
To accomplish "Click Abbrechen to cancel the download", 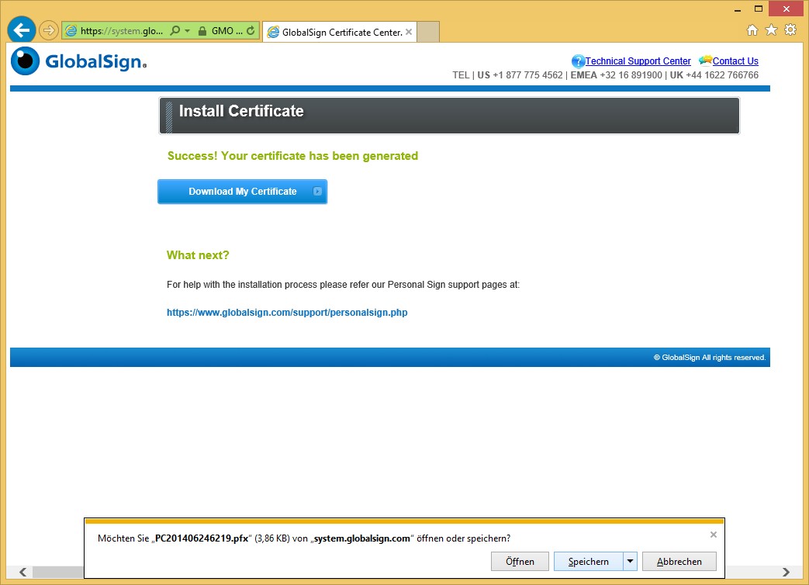I will tap(679, 561).
